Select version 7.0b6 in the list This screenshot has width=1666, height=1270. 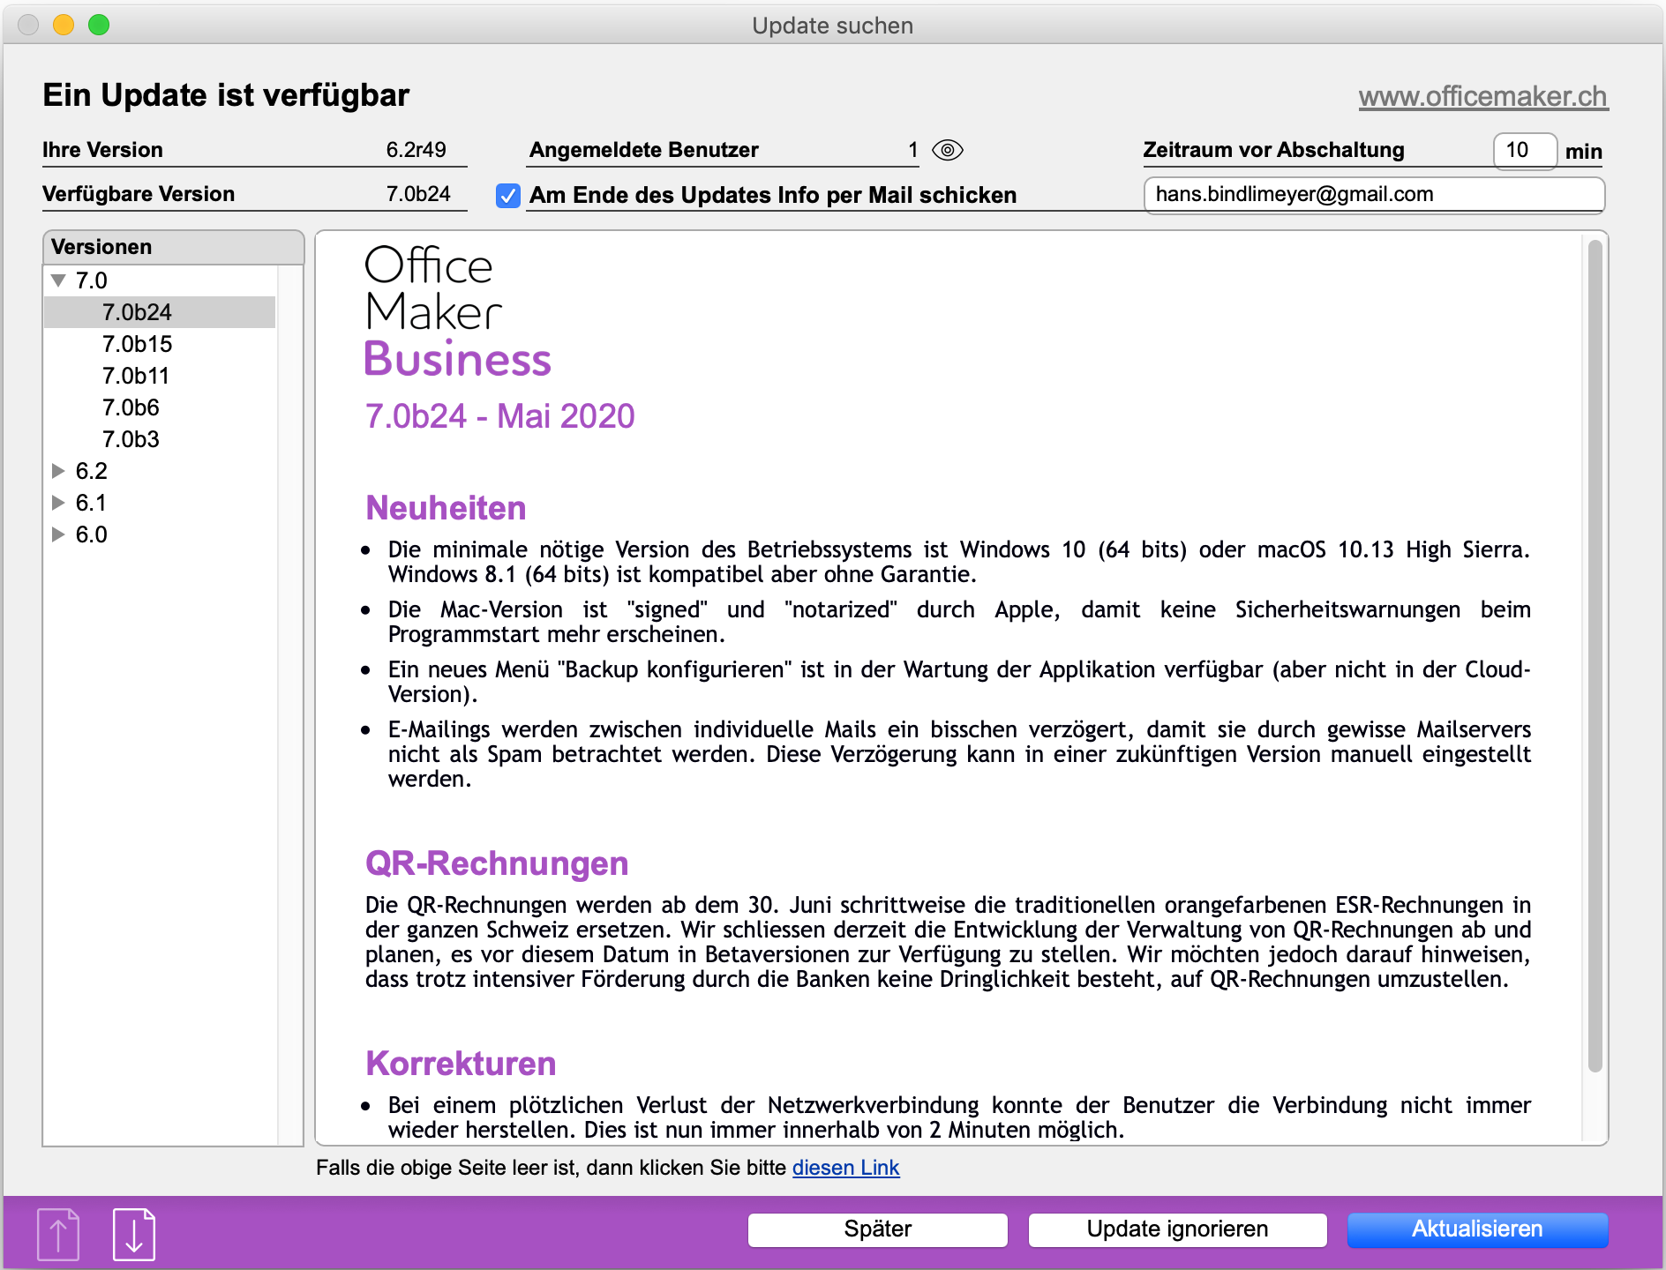(160, 407)
